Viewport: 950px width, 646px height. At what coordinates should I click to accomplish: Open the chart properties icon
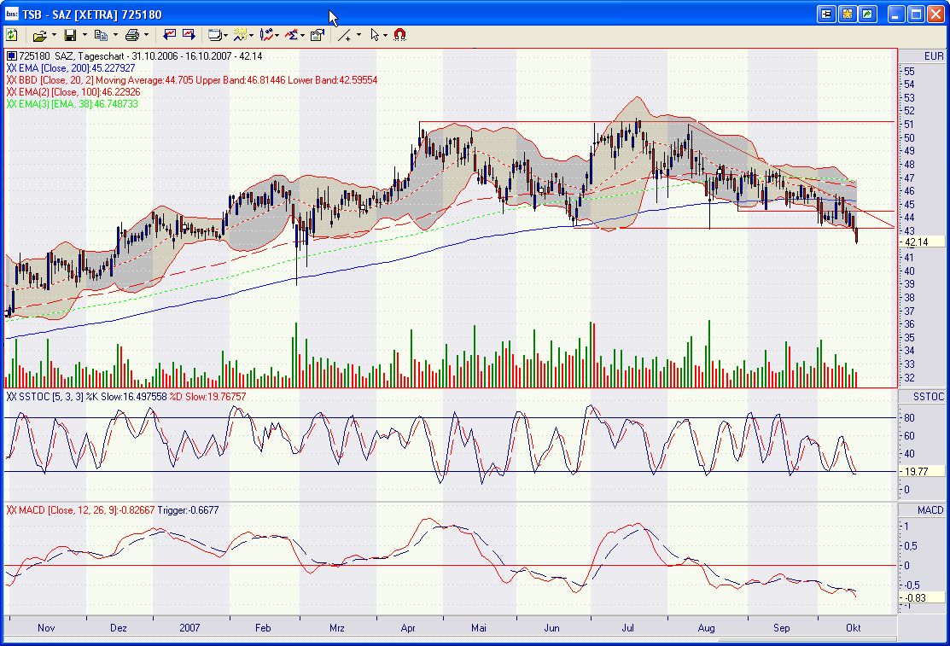[x=318, y=35]
